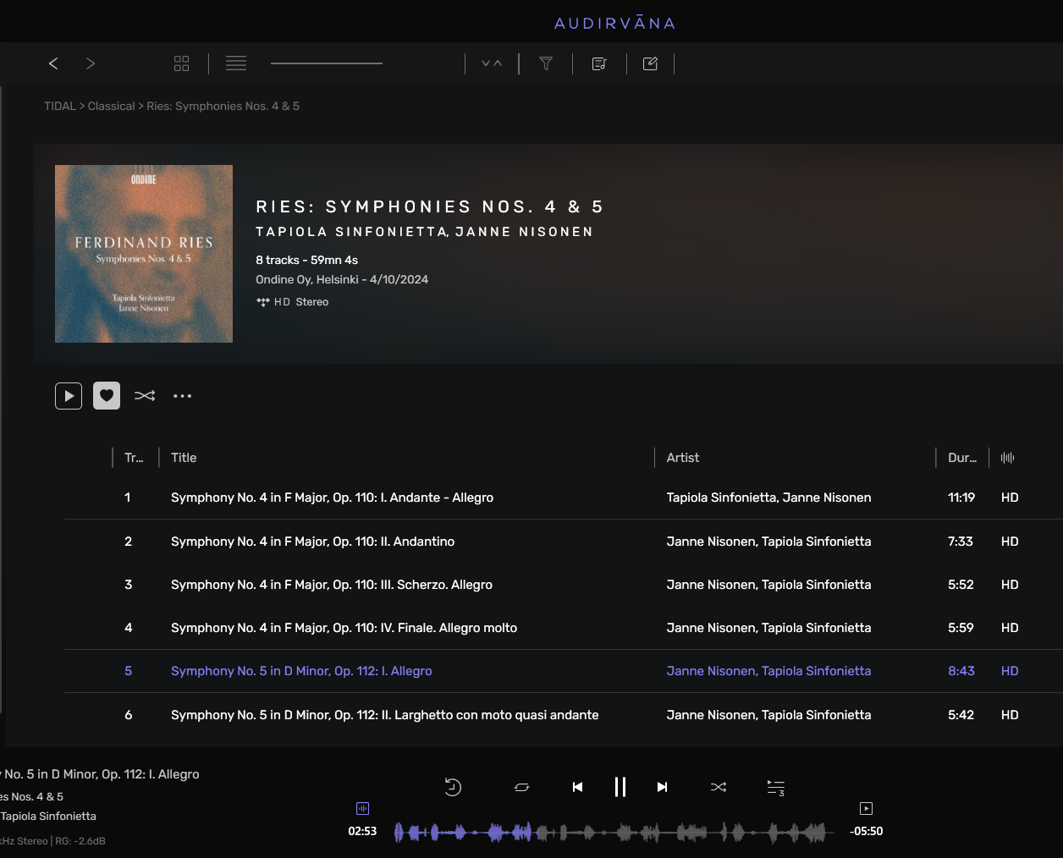Select track 2 II. Andantino

tap(312, 542)
